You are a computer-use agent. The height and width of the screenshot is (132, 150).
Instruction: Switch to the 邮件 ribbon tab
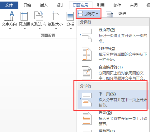pyautogui.click(x=117, y=5)
